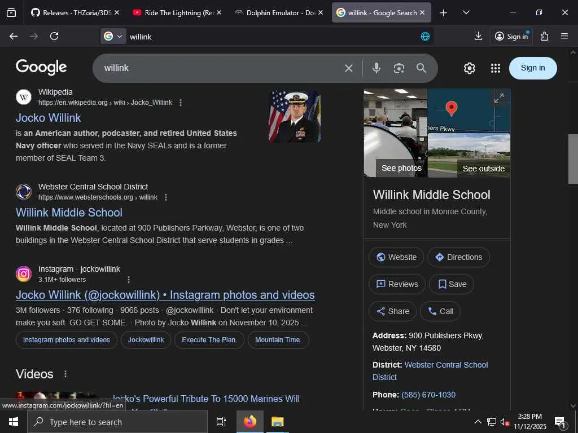Click the Directions button for Willink Middle School
The image size is (578, 433).
(x=458, y=257)
